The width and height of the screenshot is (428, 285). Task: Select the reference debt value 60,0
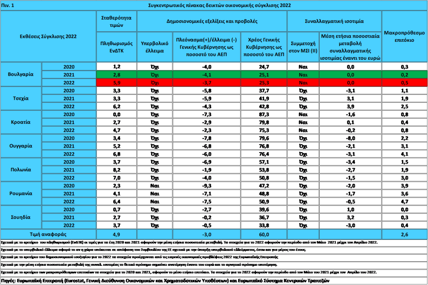click(x=264, y=234)
